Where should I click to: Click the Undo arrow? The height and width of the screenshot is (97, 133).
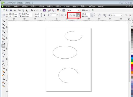point(32,10)
